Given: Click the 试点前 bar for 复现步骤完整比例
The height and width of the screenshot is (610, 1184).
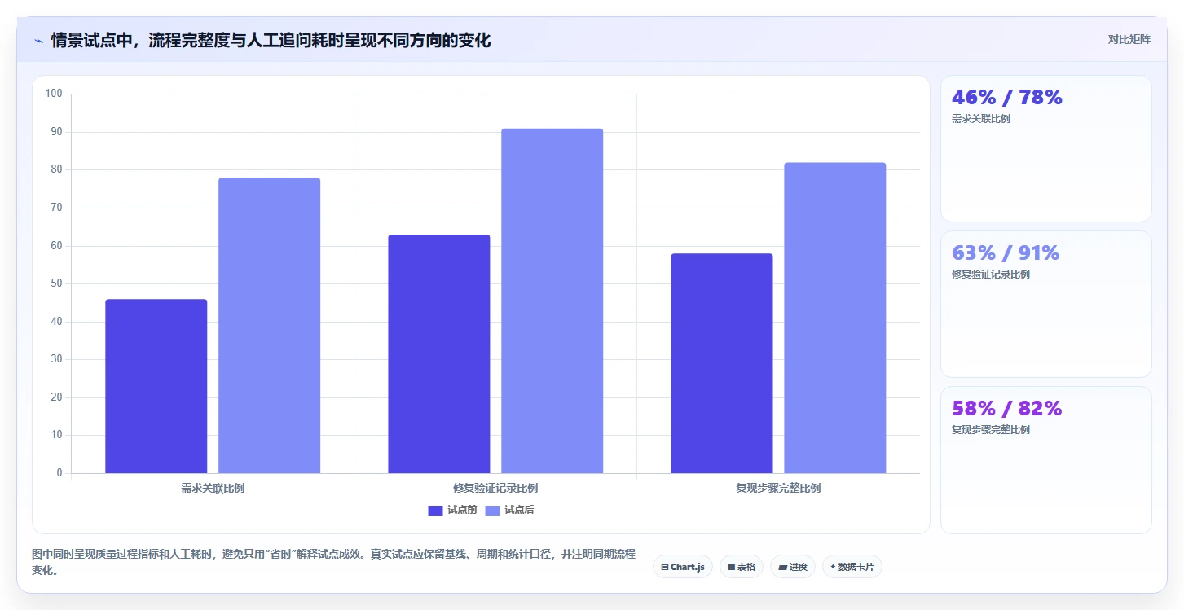Looking at the screenshot, I should (722, 363).
